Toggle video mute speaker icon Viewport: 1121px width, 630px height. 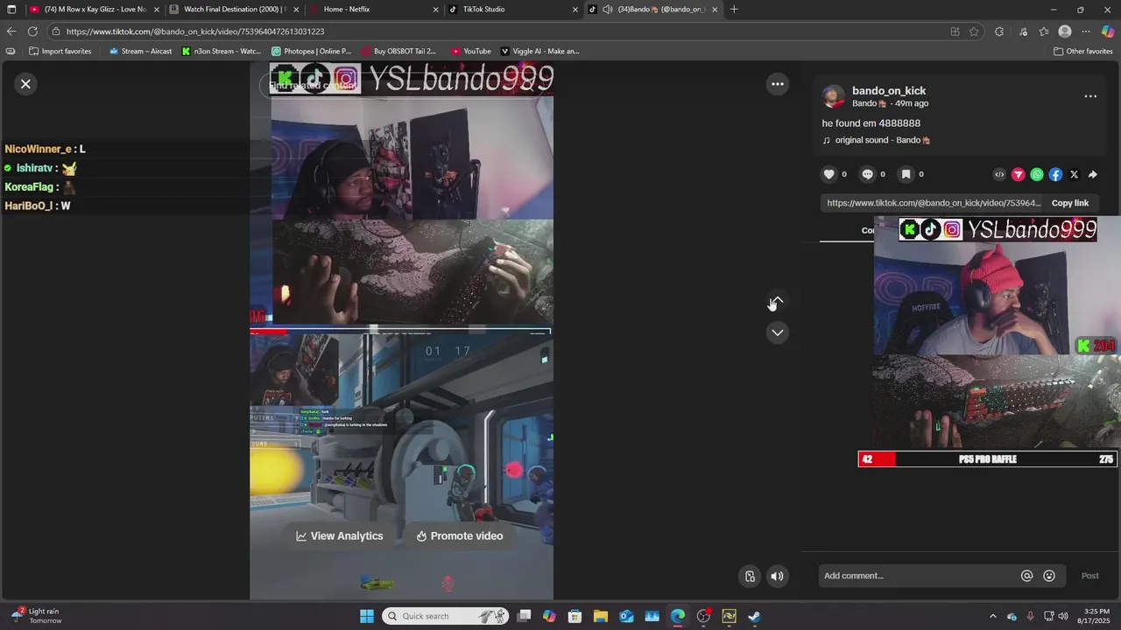click(x=777, y=576)
